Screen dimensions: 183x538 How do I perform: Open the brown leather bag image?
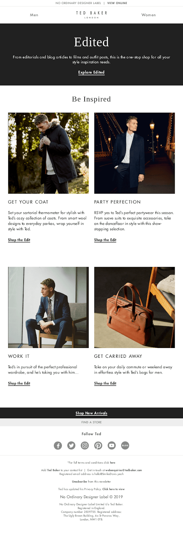(x=134, y=307)
